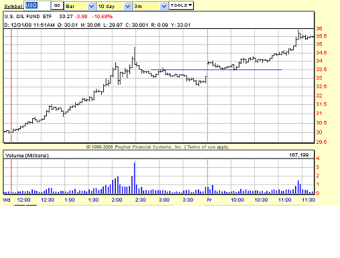The width and height of the screenshot is (340, 258).
Task: Click the Volume (Millions) panel header
Action: (x=27, y=155)
